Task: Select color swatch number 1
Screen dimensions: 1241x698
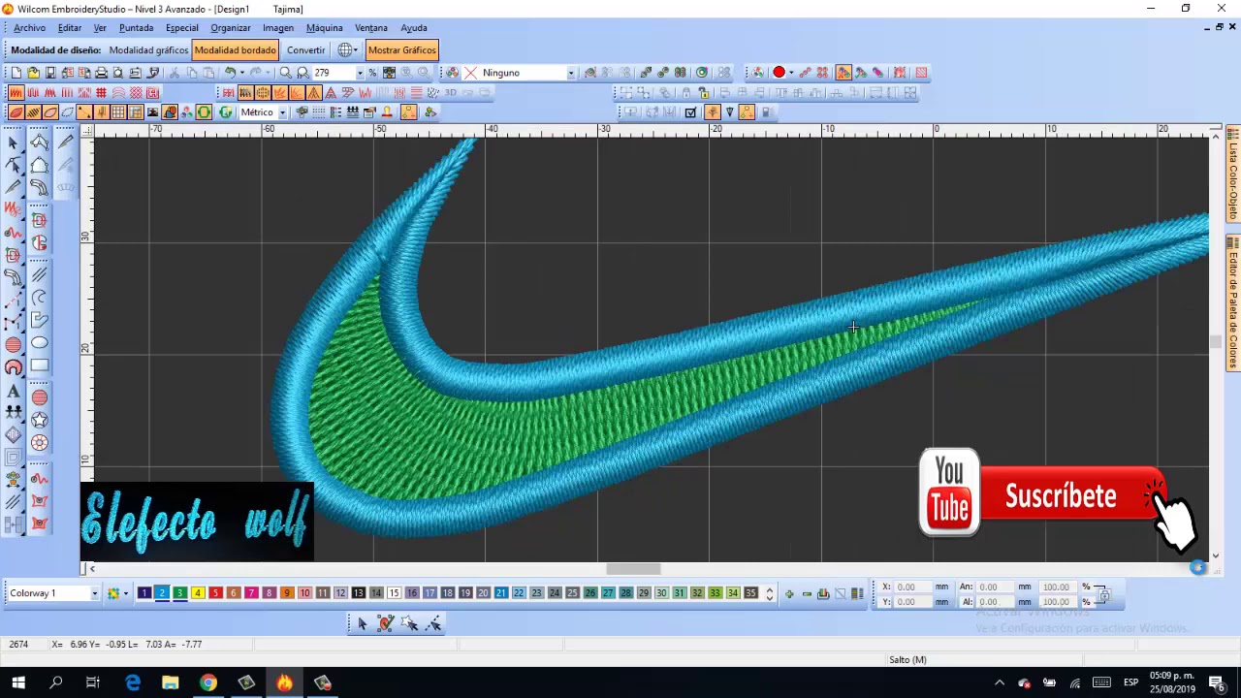Action: click(x=144, y=593)
